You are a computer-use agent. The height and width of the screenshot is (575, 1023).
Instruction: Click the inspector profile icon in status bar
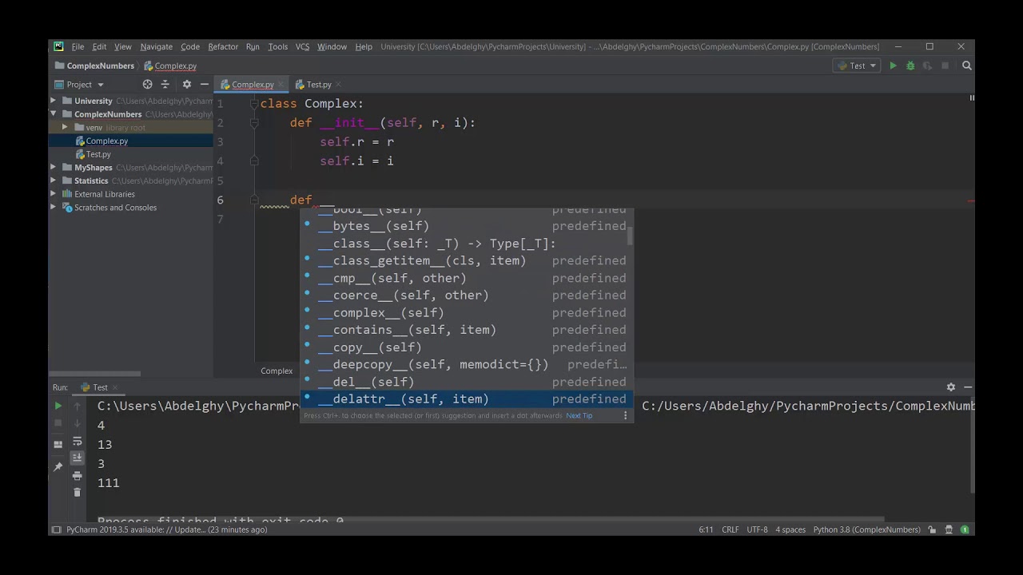(x=949, y=529)
